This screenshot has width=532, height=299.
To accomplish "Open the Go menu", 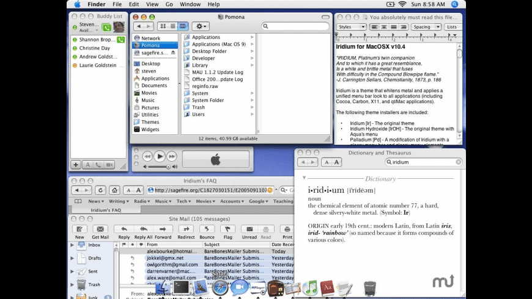I will coord(169,4).
